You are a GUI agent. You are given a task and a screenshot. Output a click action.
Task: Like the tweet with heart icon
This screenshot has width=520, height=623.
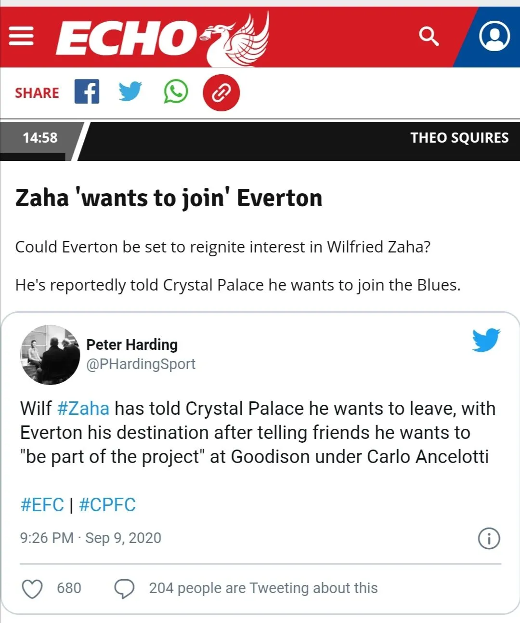tap(32, 588)
